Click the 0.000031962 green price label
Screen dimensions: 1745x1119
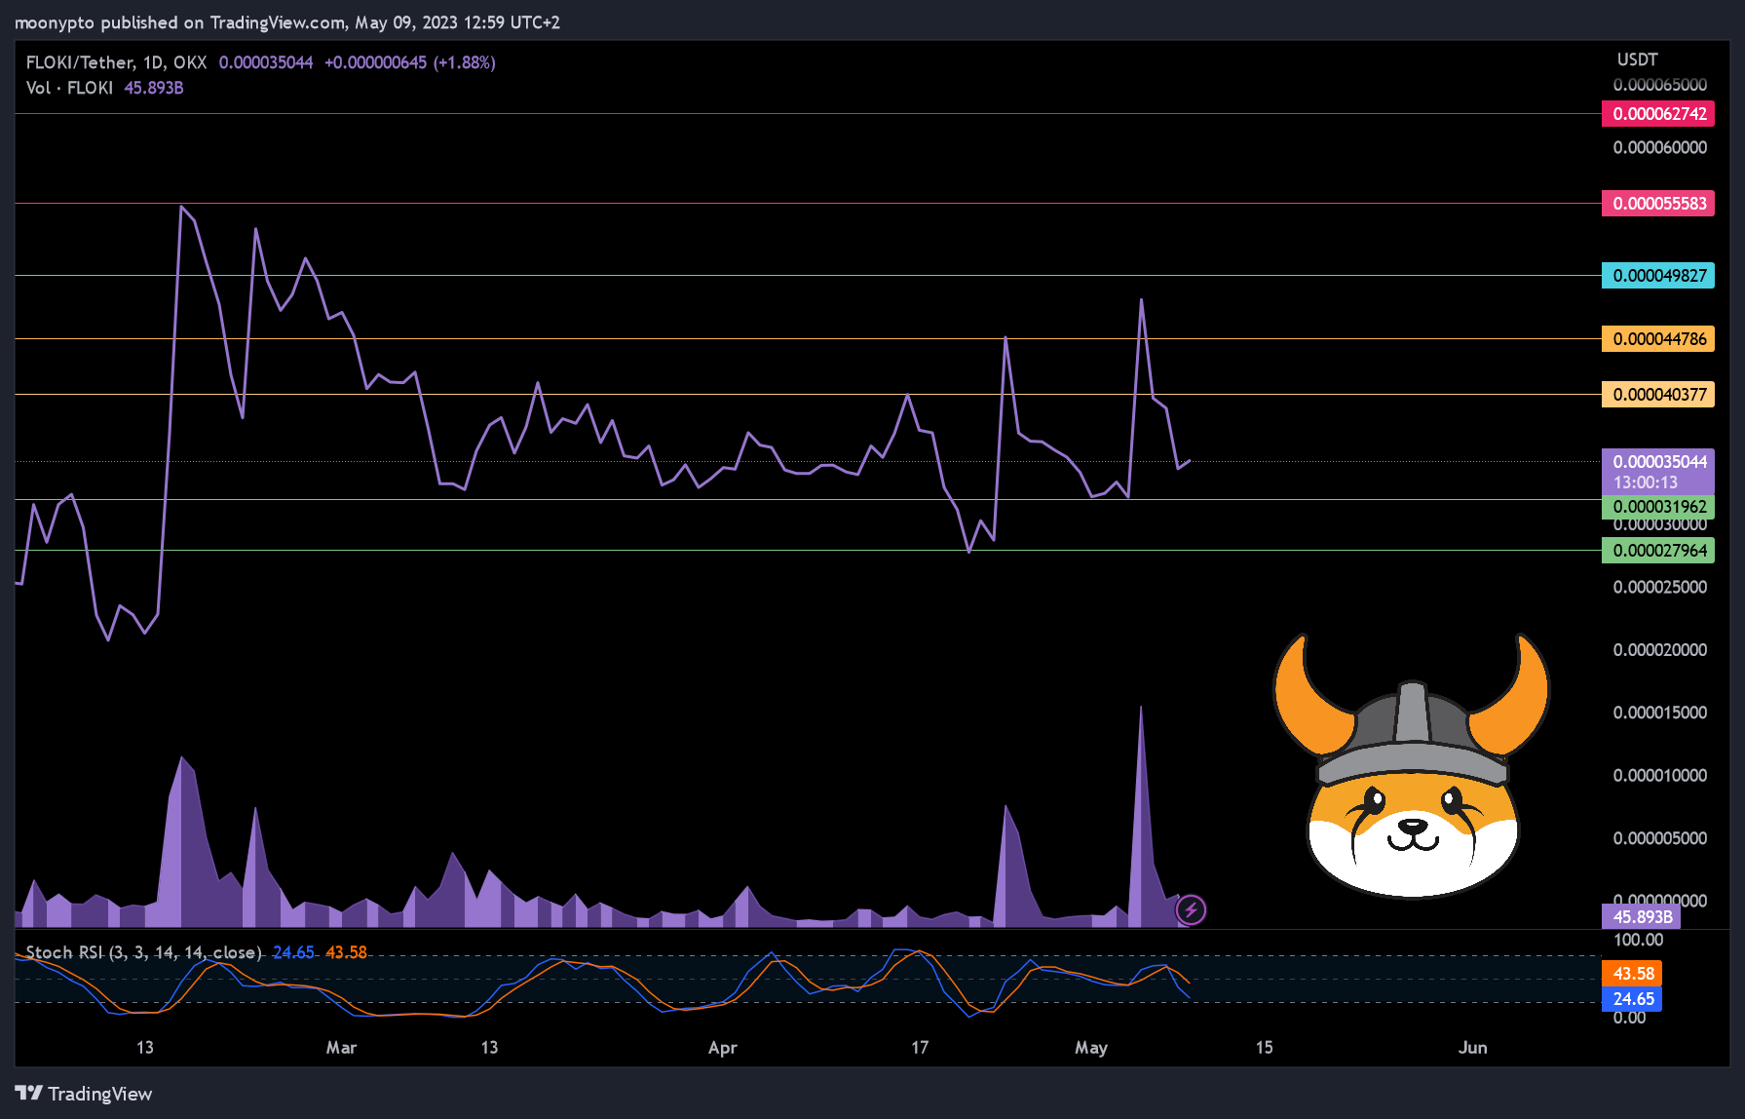[x=1658, y=507]
